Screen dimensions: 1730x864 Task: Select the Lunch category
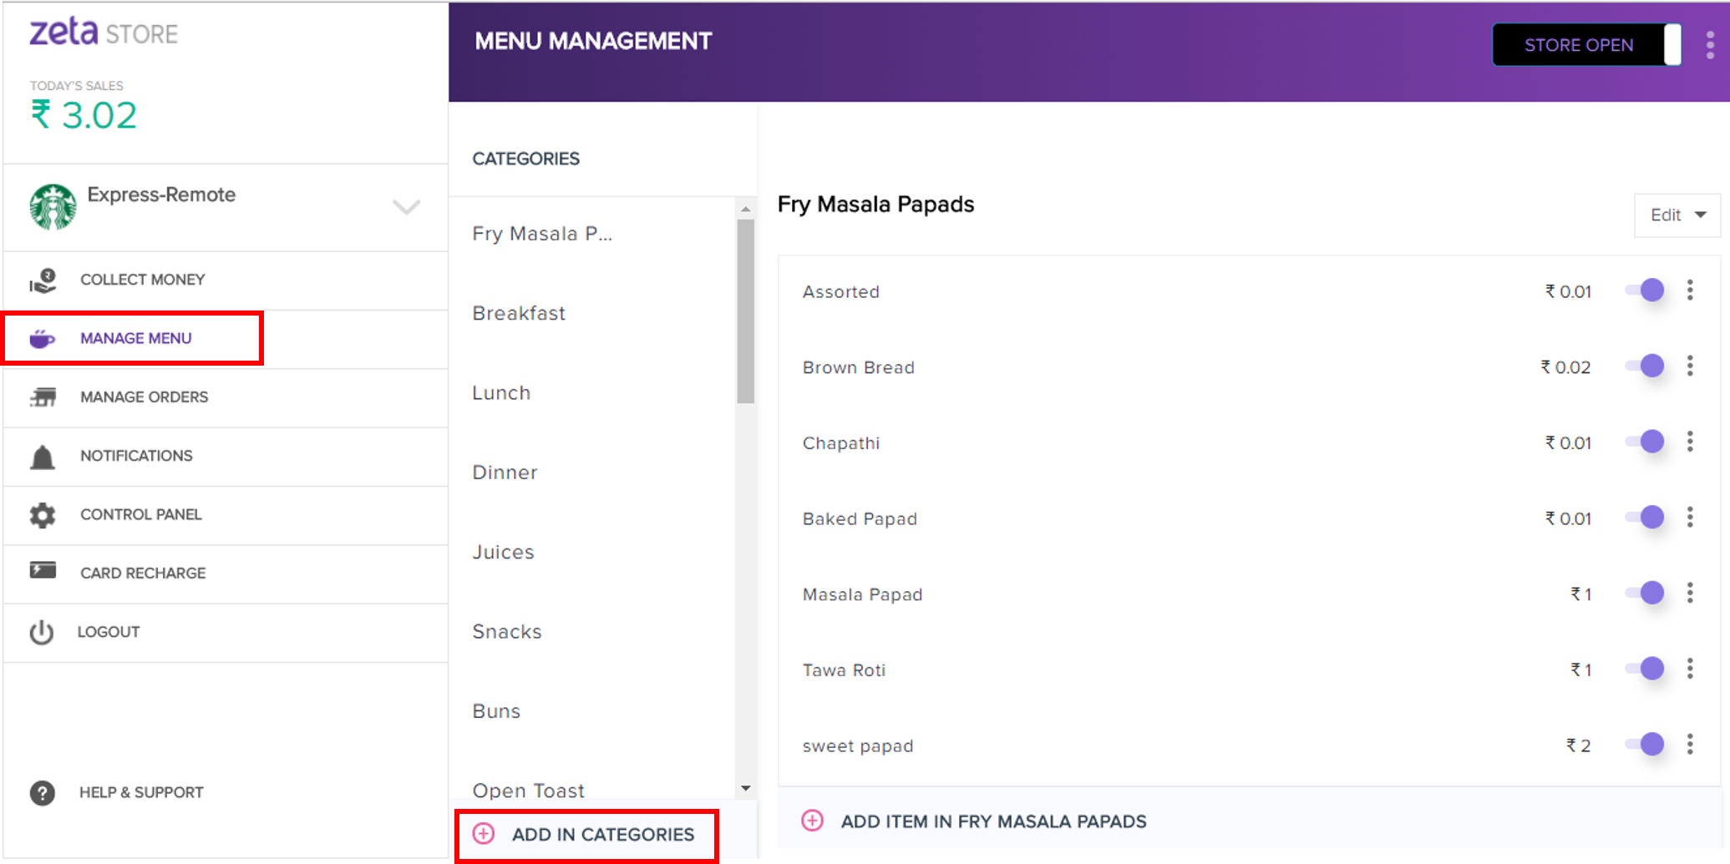click(x=501, y=393)
